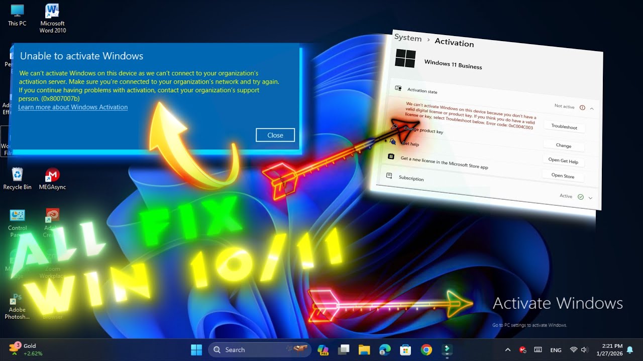Screen dimensions: 643x361
Task: Open Task View on the taskbar
Action: click(x=344, y=349)
